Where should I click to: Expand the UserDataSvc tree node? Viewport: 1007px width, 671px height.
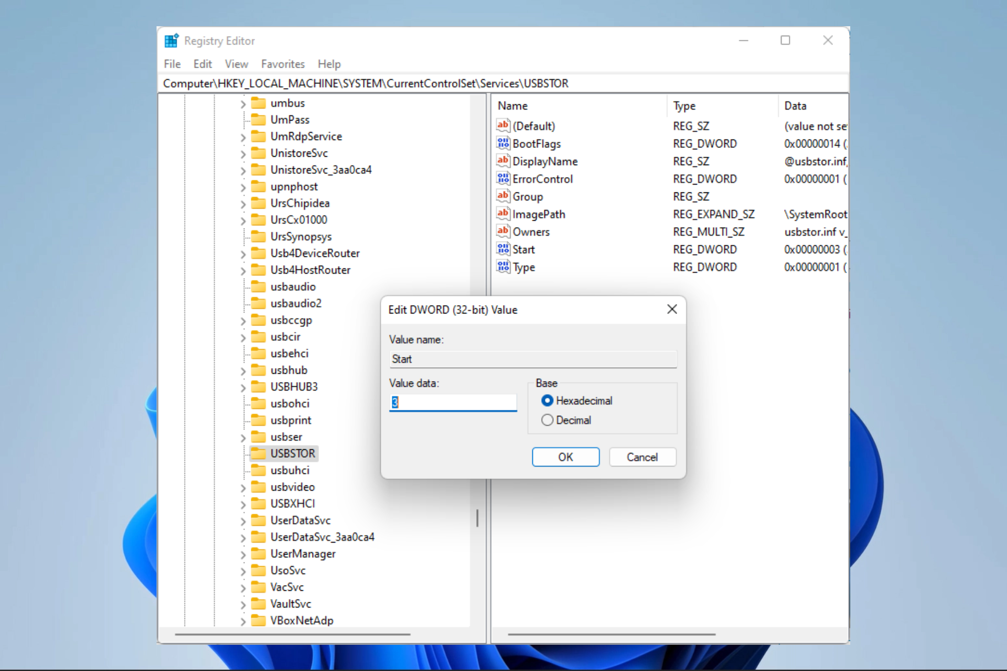[x=243, y=522]
